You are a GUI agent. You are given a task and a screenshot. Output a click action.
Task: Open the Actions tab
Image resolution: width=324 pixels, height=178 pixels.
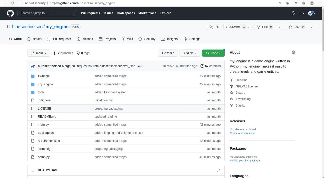tap(85, 39)
